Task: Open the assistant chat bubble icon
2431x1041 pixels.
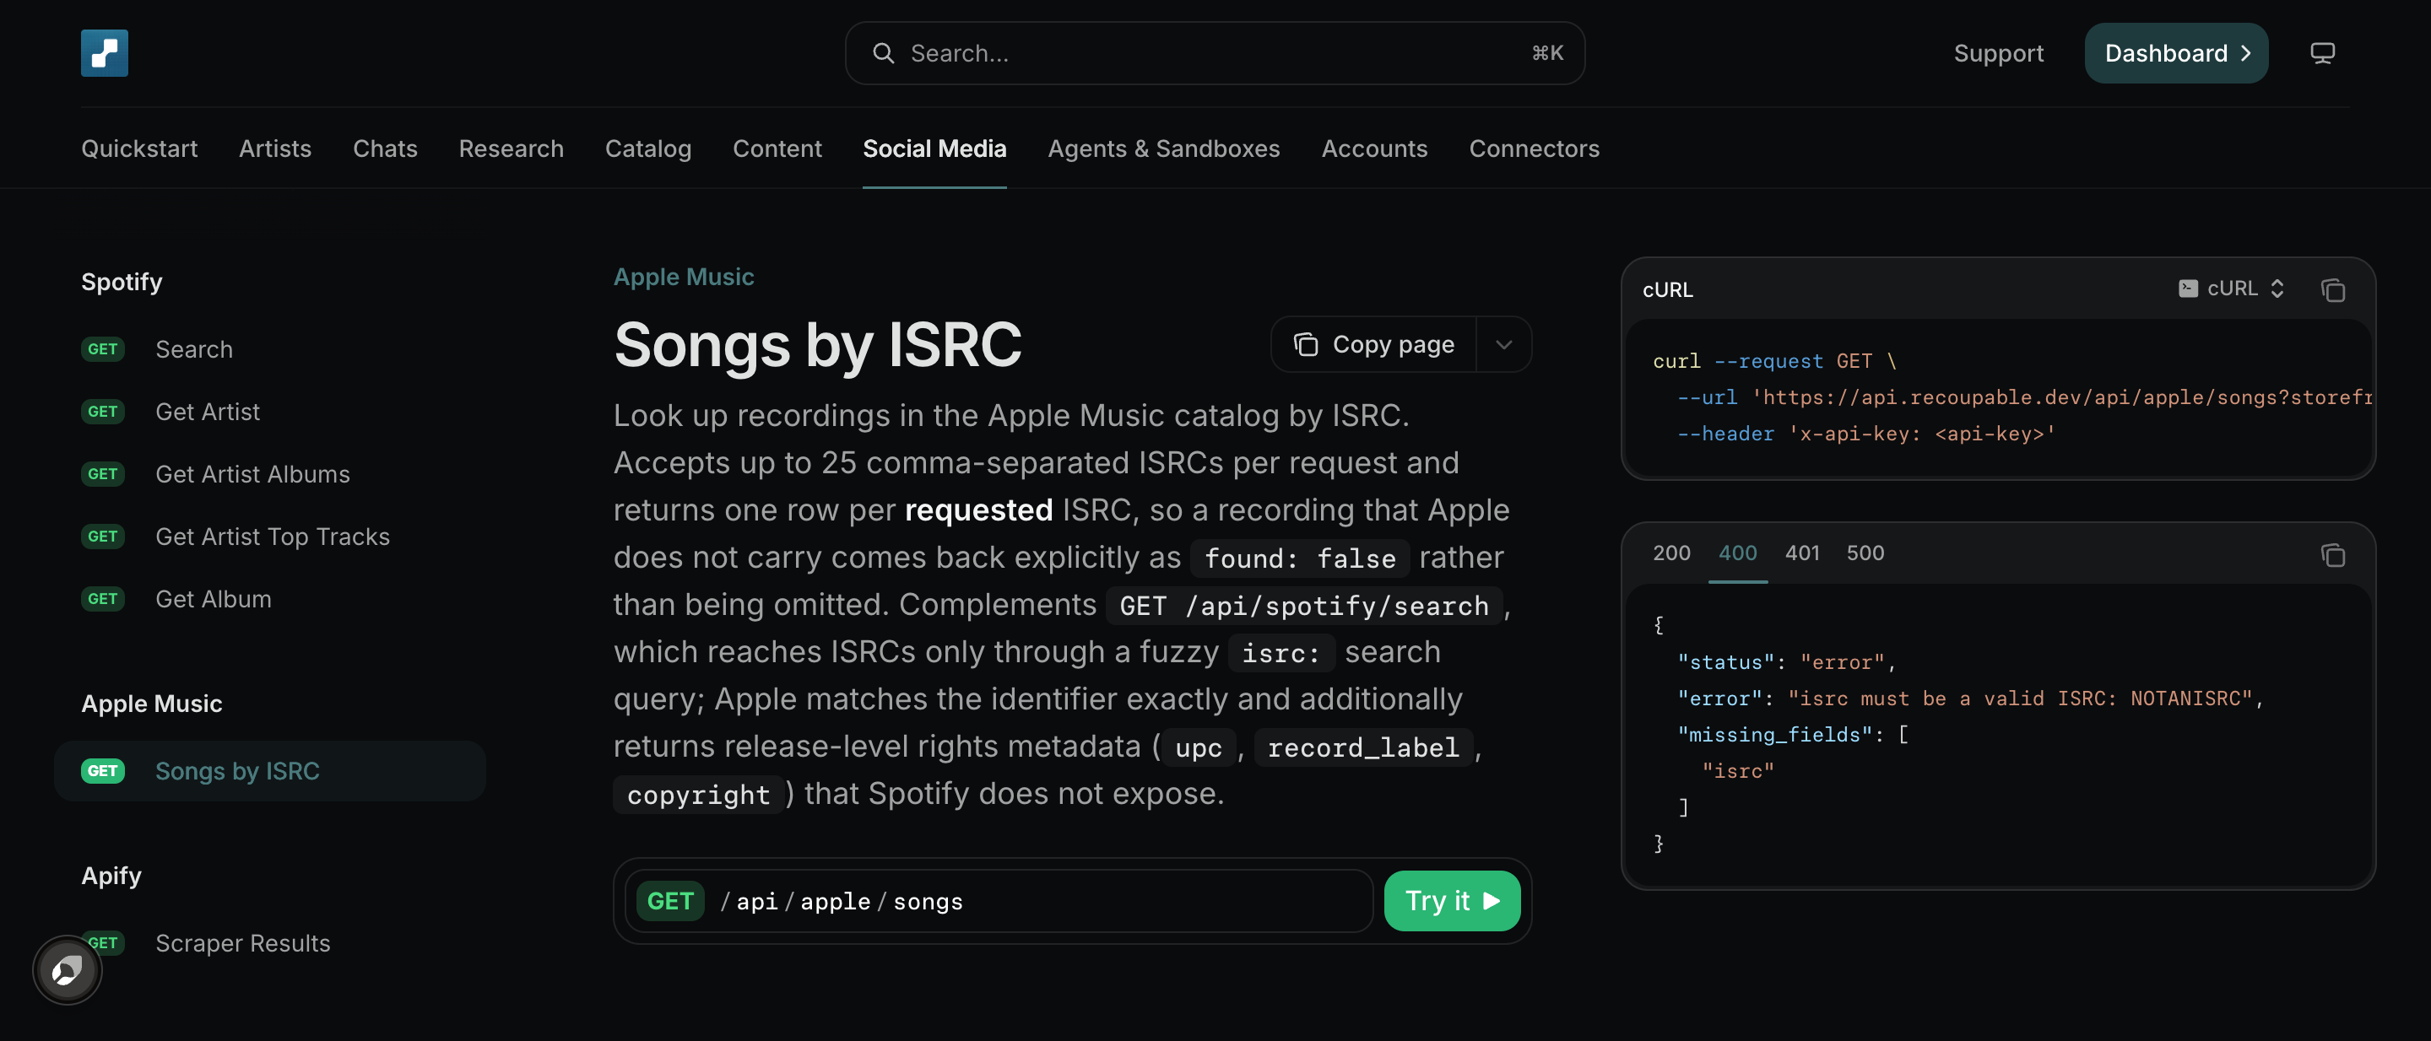Action: (x=67, y=969)
